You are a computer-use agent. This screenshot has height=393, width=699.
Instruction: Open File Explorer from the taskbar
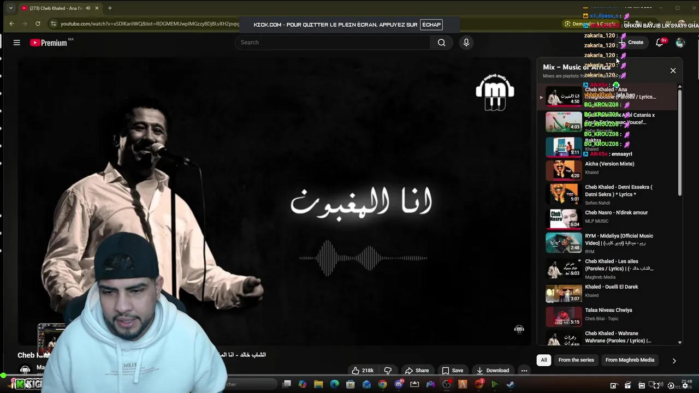318,385
